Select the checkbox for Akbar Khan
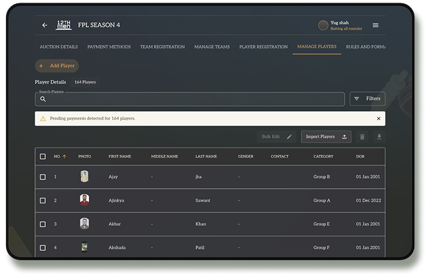Screen dimensions: 429x278 43,224
